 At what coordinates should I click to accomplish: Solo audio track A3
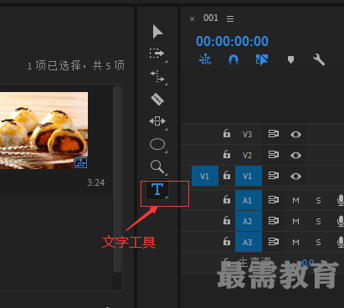pyautogui.click(x=318, y=242)
